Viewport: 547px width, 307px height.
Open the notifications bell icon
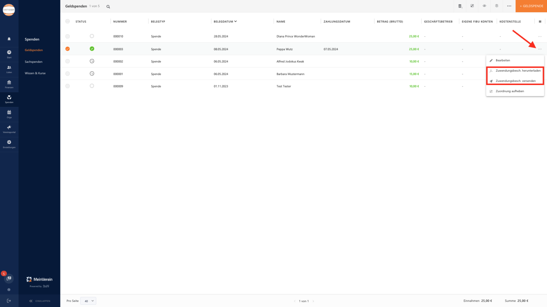9,39
